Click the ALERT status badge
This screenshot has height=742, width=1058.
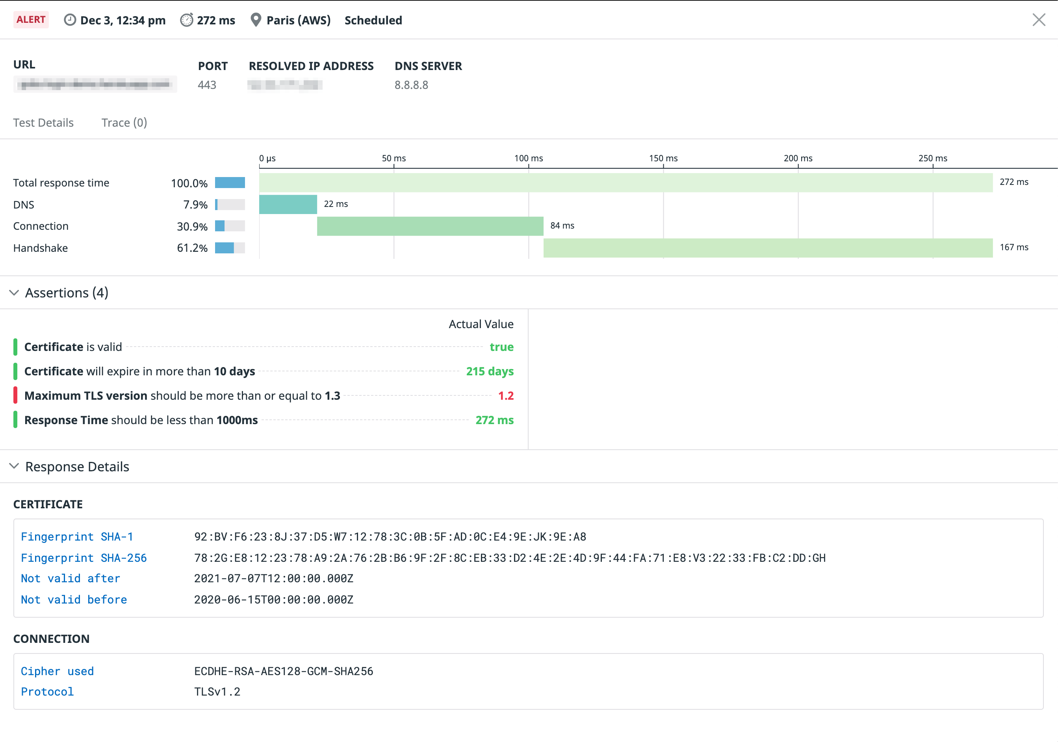click(30, 19)
